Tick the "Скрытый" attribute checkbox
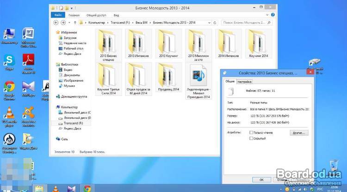 [251, 138]
